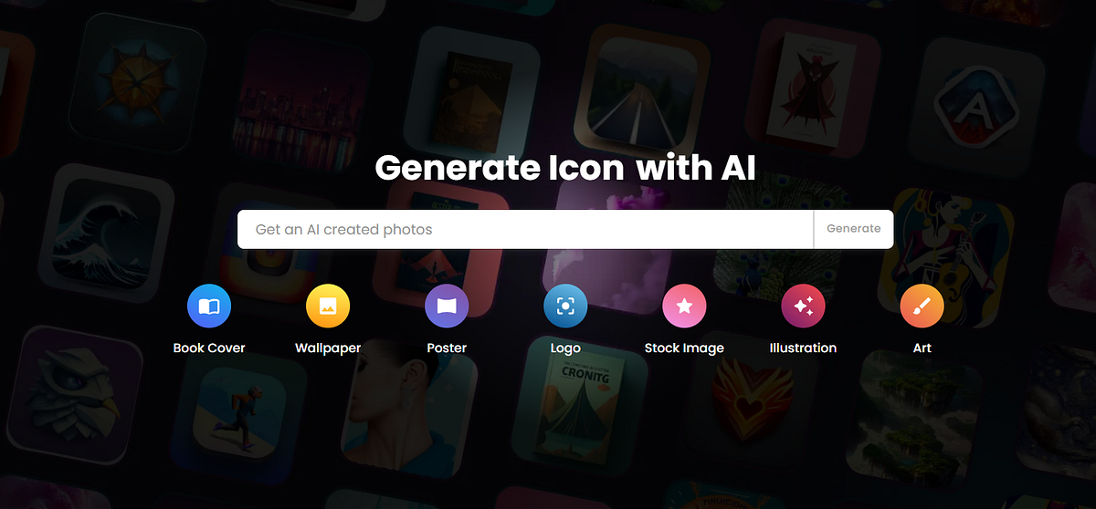
Task: Focus the 'Get an AI created photos' field
Action: (x=525, y=229)
